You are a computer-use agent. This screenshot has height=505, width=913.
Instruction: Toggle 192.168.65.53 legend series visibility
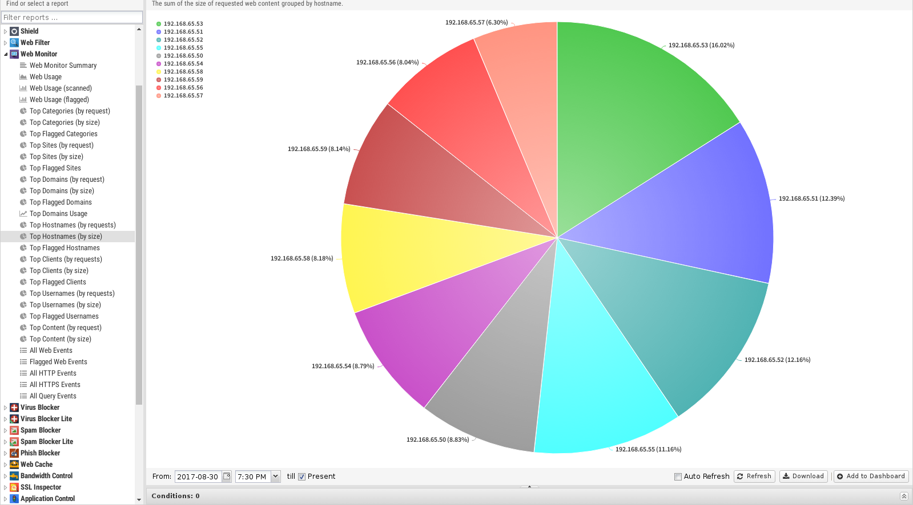coord(179,24)
